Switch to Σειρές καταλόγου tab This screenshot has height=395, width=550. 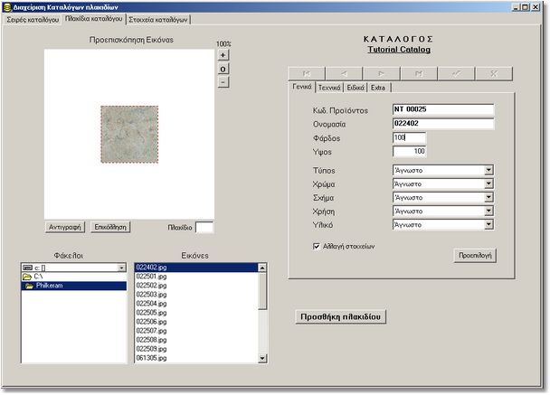click(33, 20)
